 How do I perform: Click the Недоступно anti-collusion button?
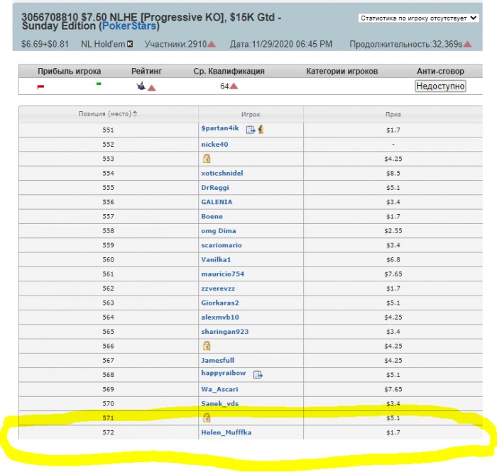coord(440,86)
